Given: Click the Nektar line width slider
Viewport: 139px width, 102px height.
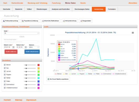Looking at the screenshot, I should click(x=30, y=78).
